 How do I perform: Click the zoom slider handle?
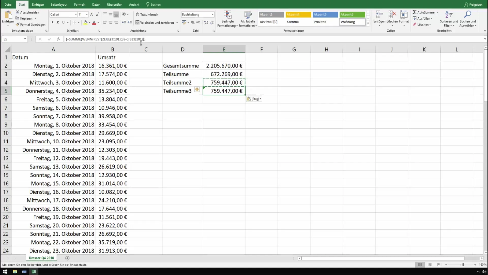click(x=463, y=265)
